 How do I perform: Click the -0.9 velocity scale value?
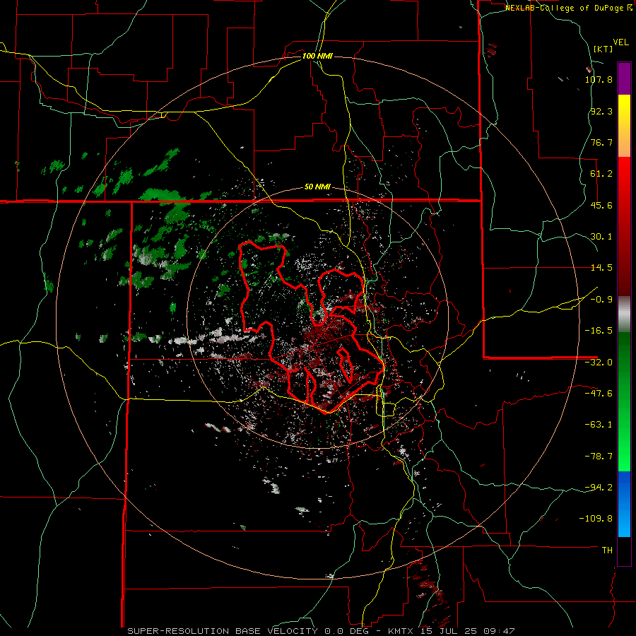coord(601,300)
